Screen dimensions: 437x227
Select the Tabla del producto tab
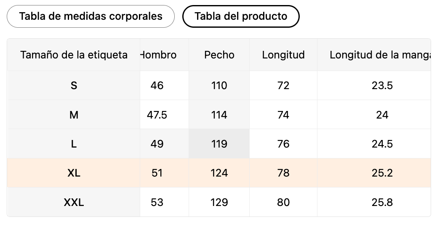241,16
